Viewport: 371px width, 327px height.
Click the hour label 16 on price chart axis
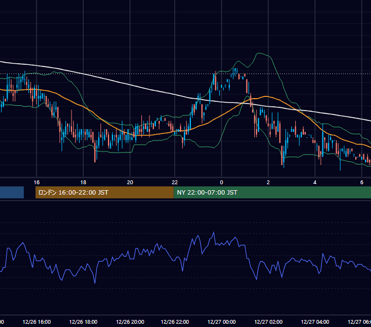click(x=37, y=183)
